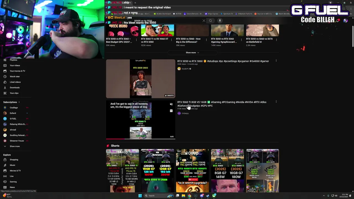
Task: Expand Show more video results
Action: (x=192, y=53)
